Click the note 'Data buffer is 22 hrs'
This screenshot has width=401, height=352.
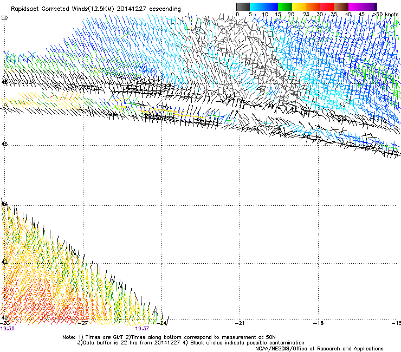point(112,343)
